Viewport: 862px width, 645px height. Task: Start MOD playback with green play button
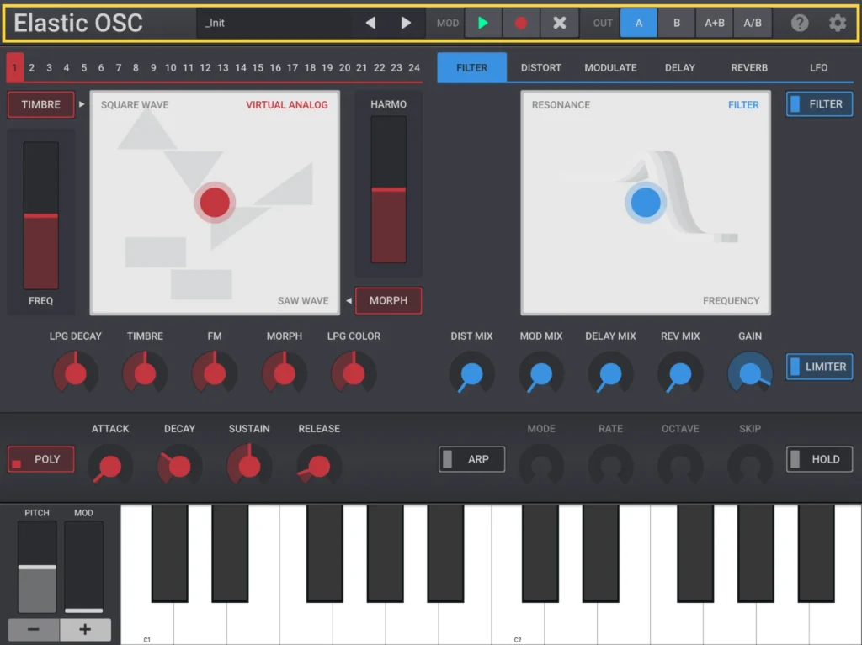tap(482, 23)
